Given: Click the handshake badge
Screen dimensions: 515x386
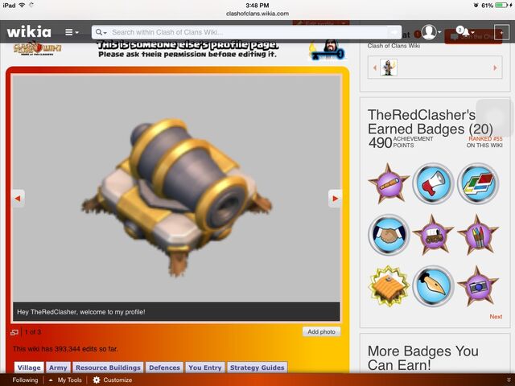Looking at the screenshot, I should pyautogui.click(x=389, y=235).
